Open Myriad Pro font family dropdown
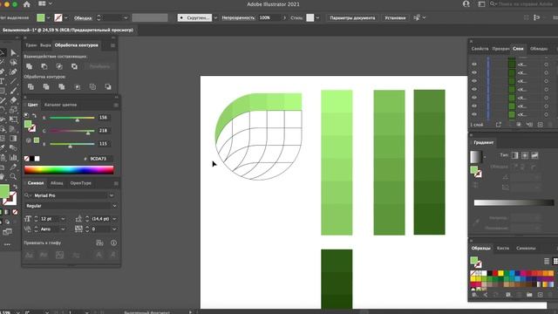 (112, 195)
